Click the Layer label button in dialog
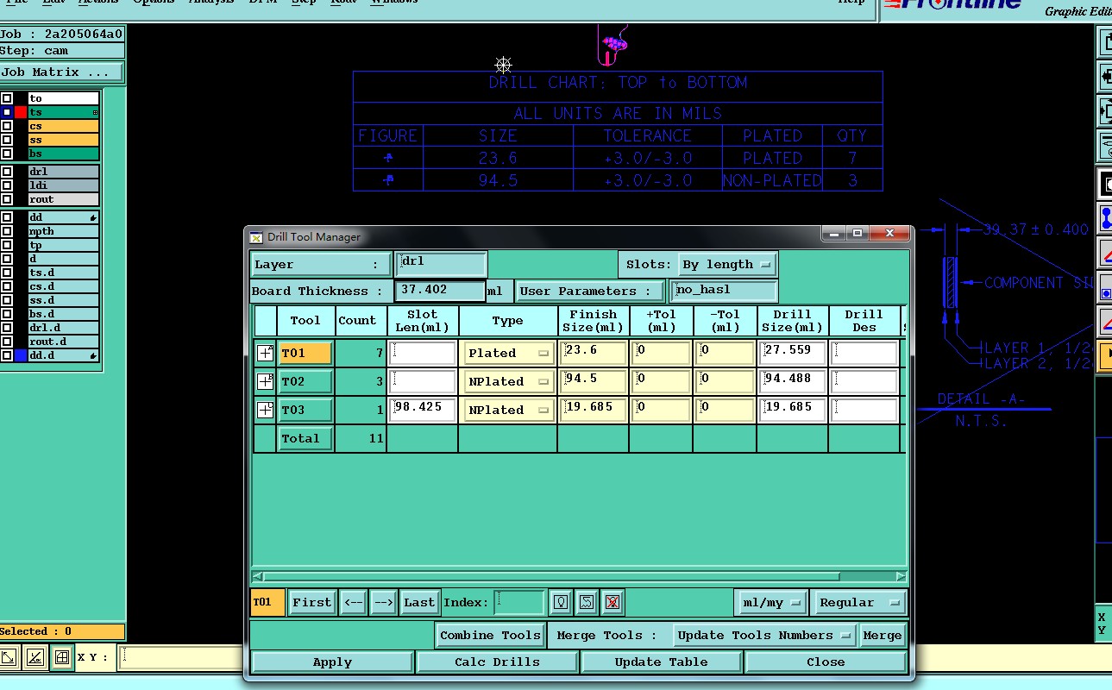The height and width of the screenshot is (690, 1112). point(321,264)
